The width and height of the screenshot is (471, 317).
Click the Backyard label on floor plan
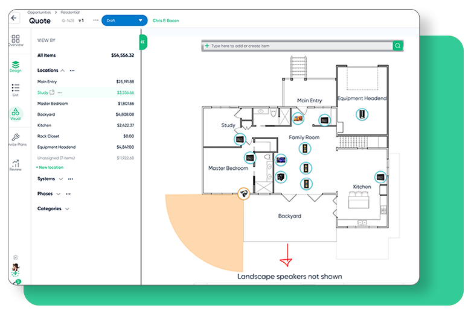[x=290, y=216]
